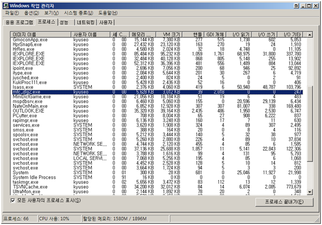Sort by 메모리 column header
This screenshot has width=322, height=225.
coord(142,34)
